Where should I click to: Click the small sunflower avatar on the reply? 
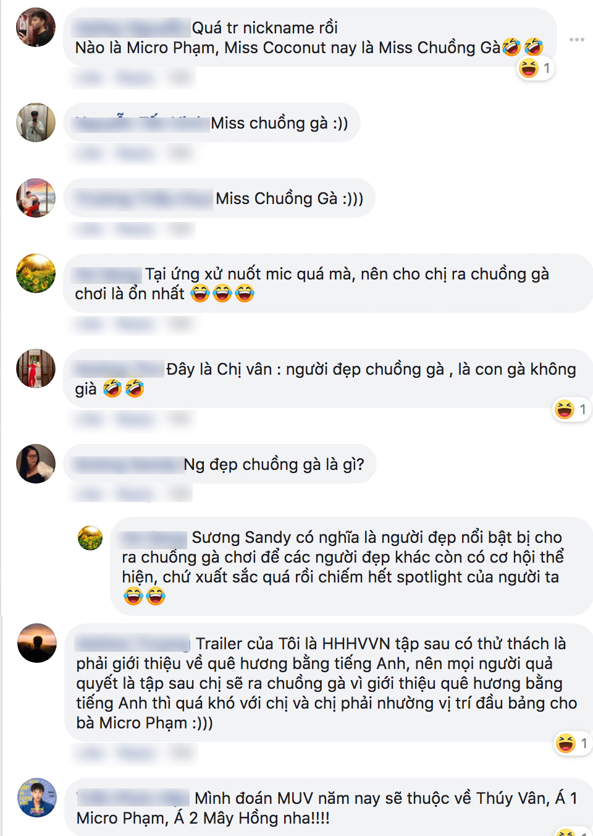coord(90,538)
